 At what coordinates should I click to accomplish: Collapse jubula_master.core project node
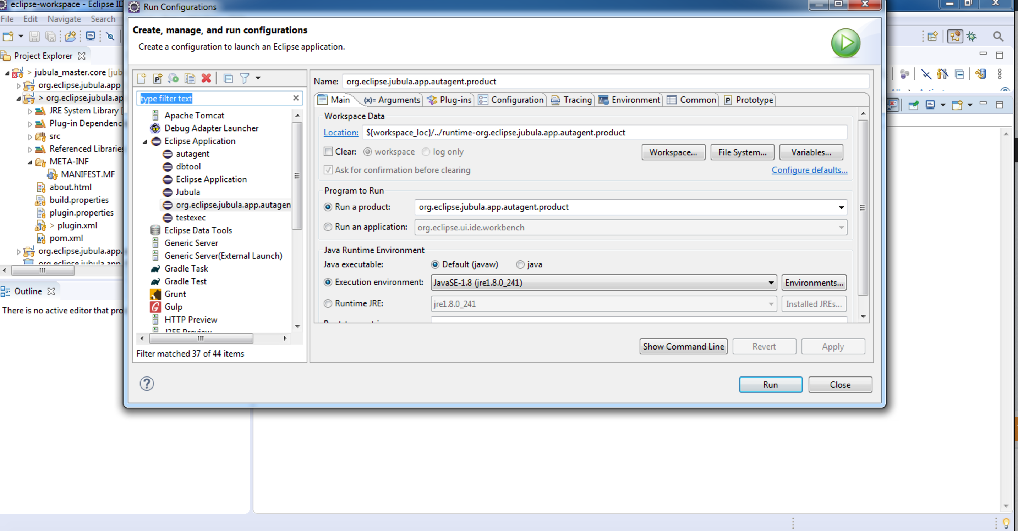[7, 73]
